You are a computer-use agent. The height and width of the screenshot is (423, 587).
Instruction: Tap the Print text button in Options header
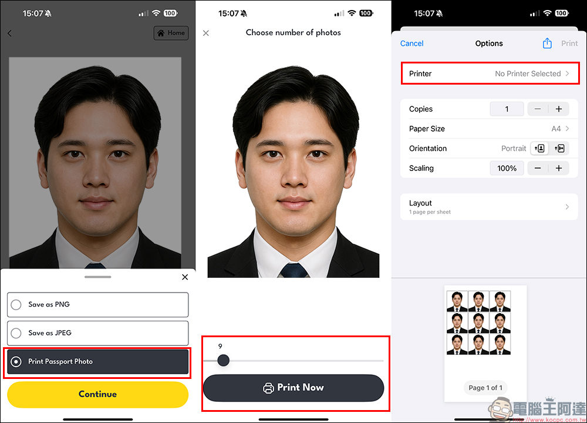(569, 43)
